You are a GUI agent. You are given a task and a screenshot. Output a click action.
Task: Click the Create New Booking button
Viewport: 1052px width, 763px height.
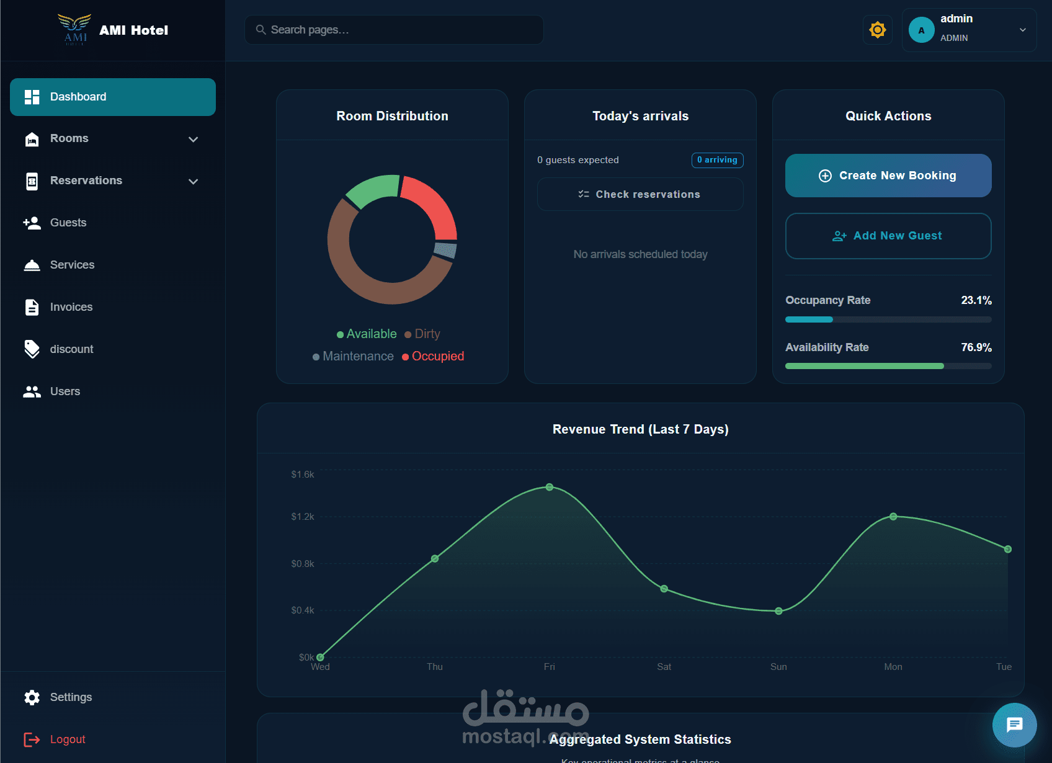click(x=888, y=176)
